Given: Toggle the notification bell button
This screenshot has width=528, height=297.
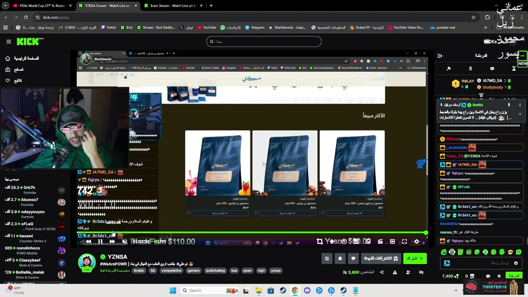Looking at the screenshot, I should click(x=340, y=259).
